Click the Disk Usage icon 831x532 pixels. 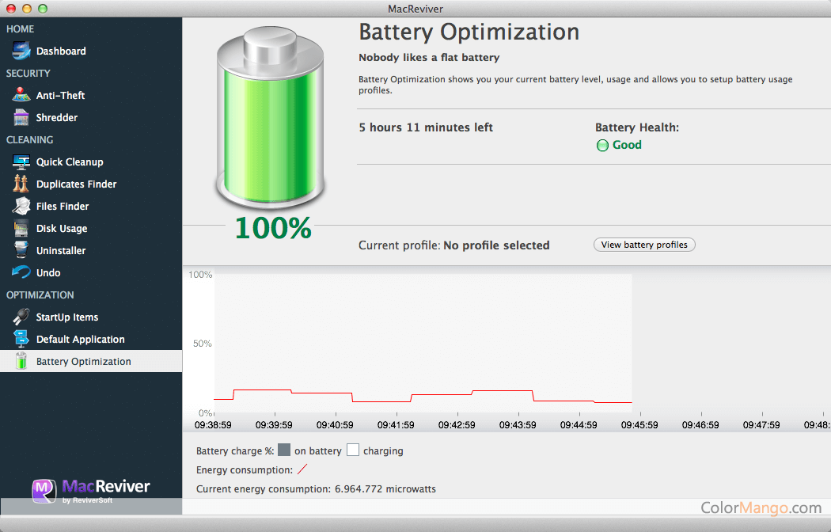(21, 228)
